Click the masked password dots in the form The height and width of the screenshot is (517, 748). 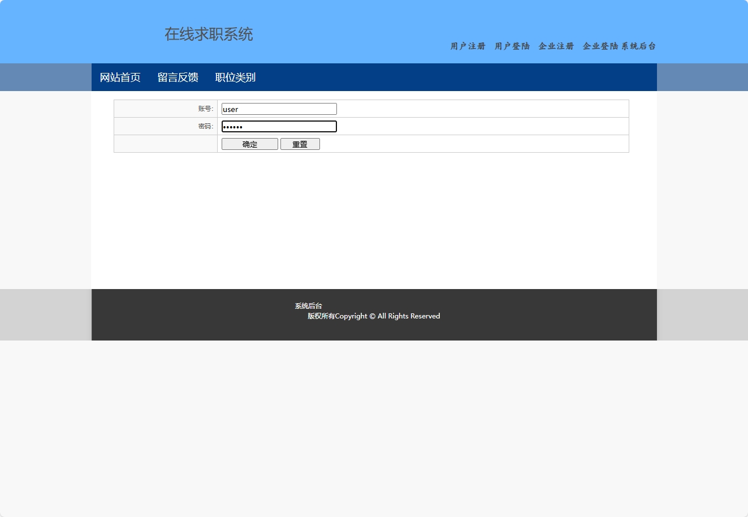[233, 127]
